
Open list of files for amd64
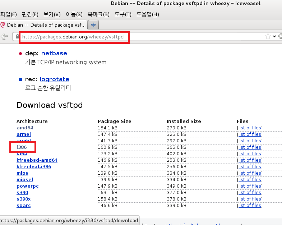[x=250, y=128]
